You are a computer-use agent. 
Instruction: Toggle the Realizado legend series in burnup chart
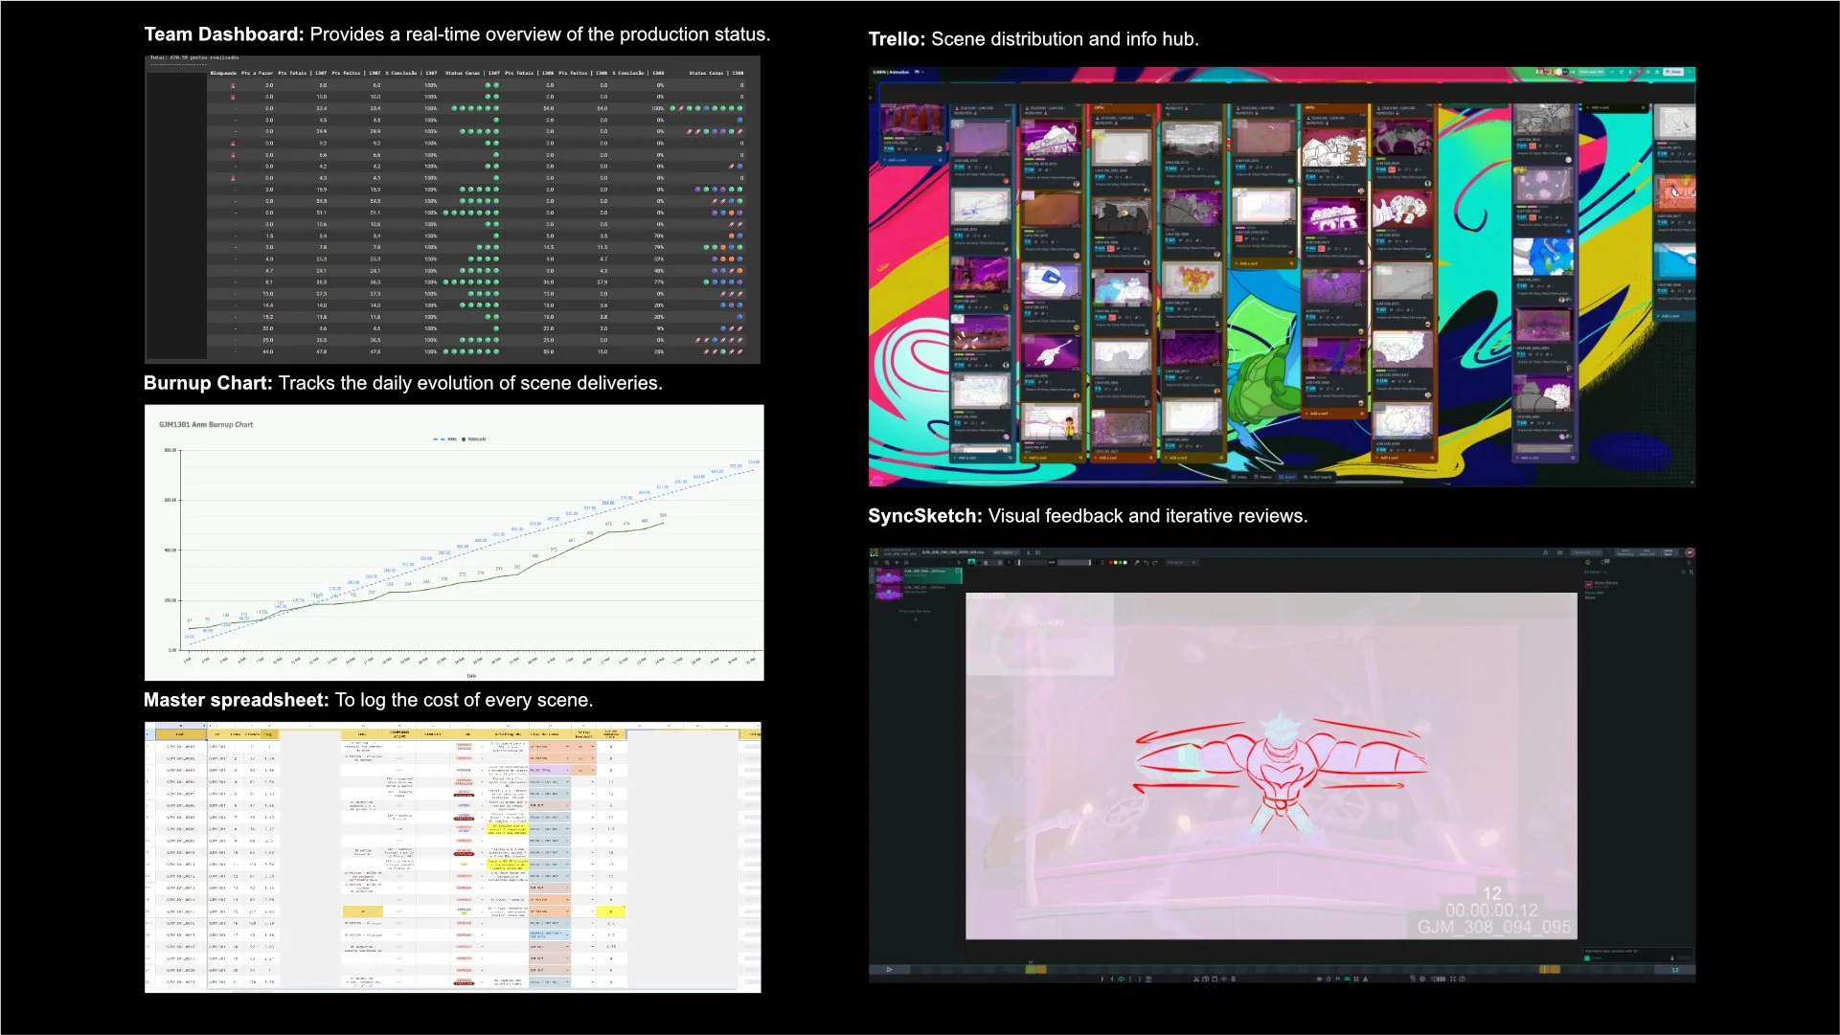click(474, 439)
